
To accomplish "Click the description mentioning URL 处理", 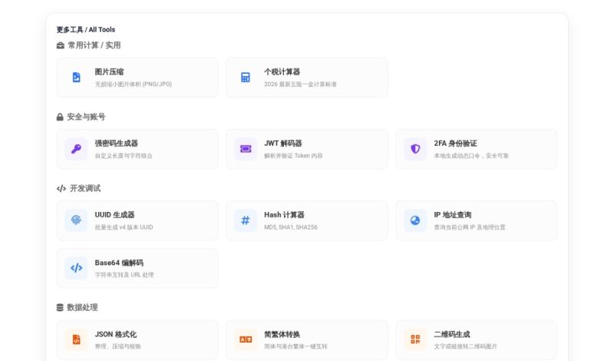I will click(x=124, y=275).
